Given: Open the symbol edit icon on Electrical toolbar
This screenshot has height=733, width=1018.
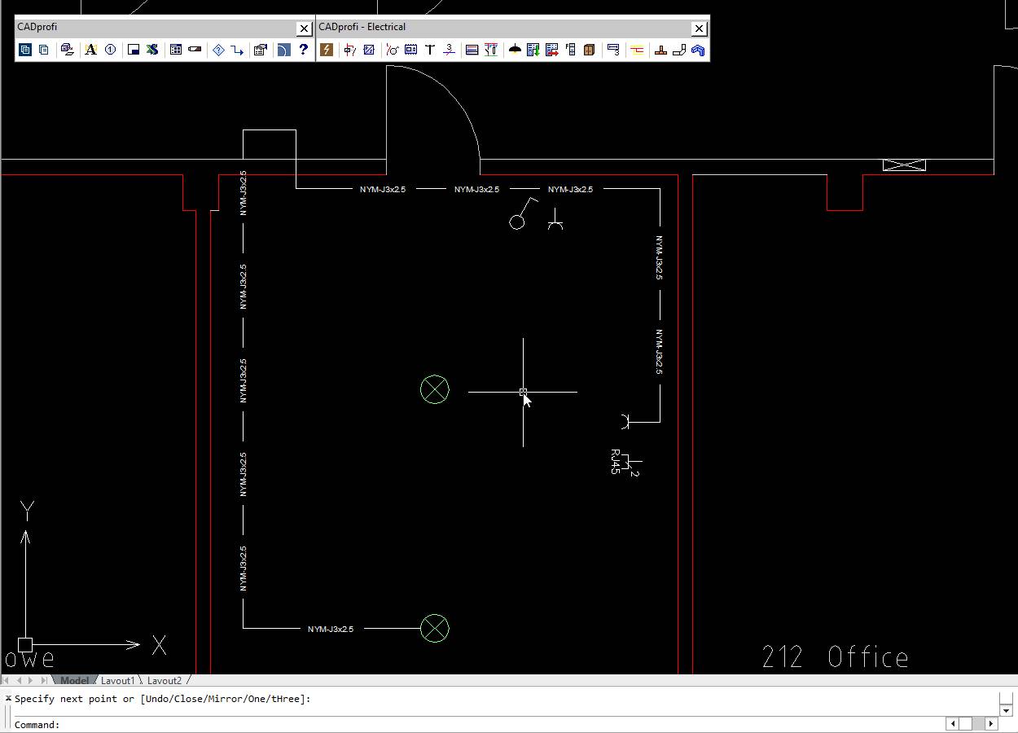Looking at the screenshot, I should pos(368,50).
